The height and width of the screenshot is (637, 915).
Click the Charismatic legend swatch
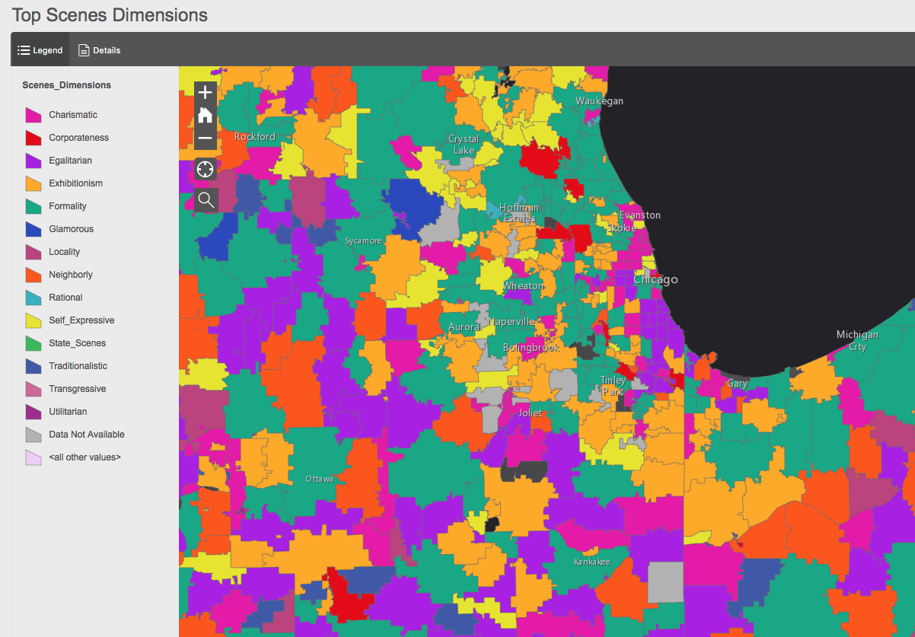[x=33, y=115]
